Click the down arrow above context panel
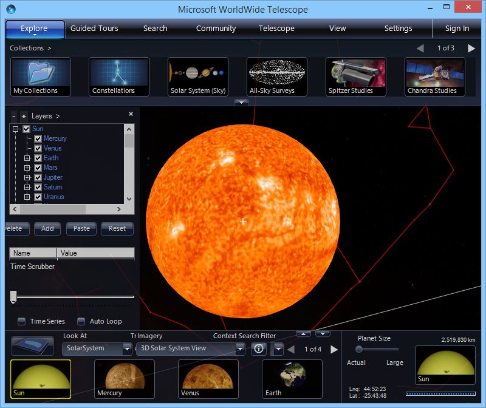The height and width of the screenshot is (408, 486). 323,334
